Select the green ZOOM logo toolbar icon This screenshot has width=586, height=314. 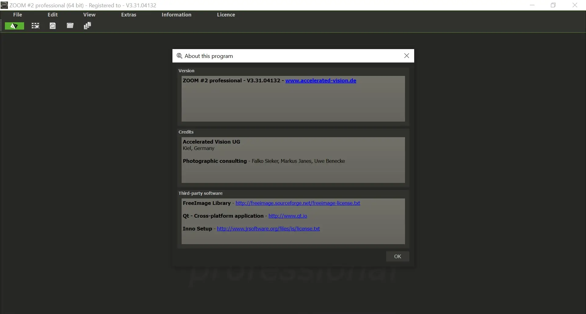click(x=14, y=26)
